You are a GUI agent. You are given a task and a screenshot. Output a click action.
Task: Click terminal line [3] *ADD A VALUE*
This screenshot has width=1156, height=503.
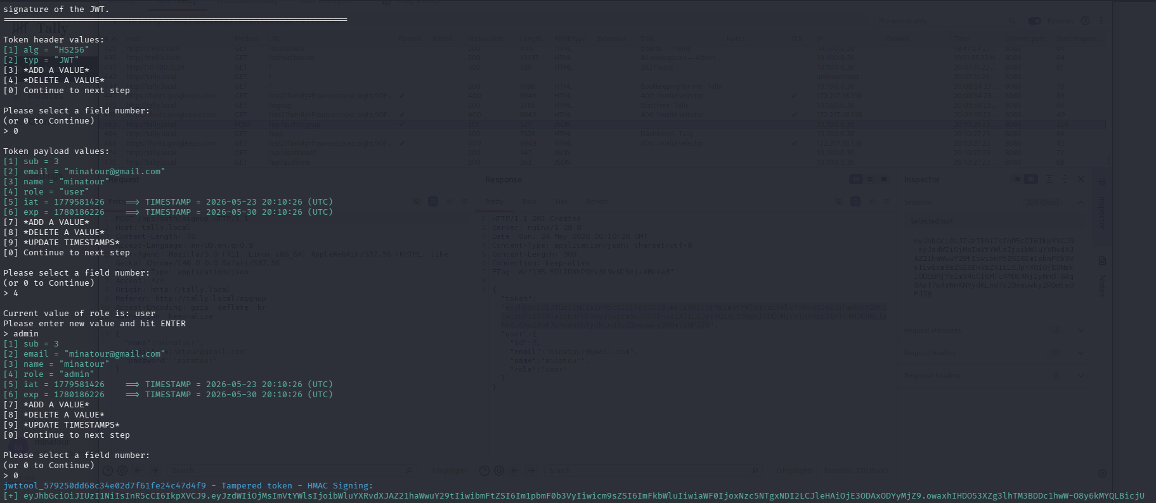click(46, 70)
